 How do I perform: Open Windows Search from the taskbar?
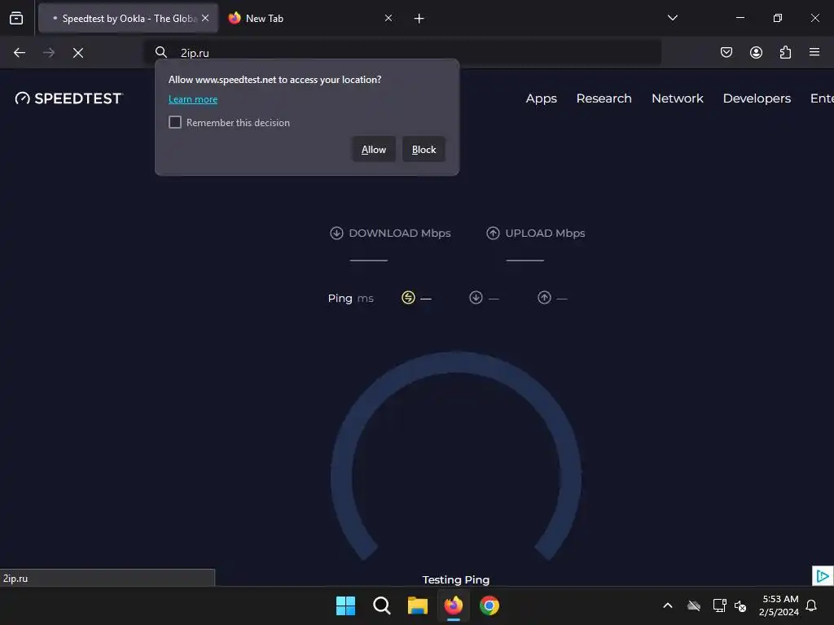tap(381, 605)
